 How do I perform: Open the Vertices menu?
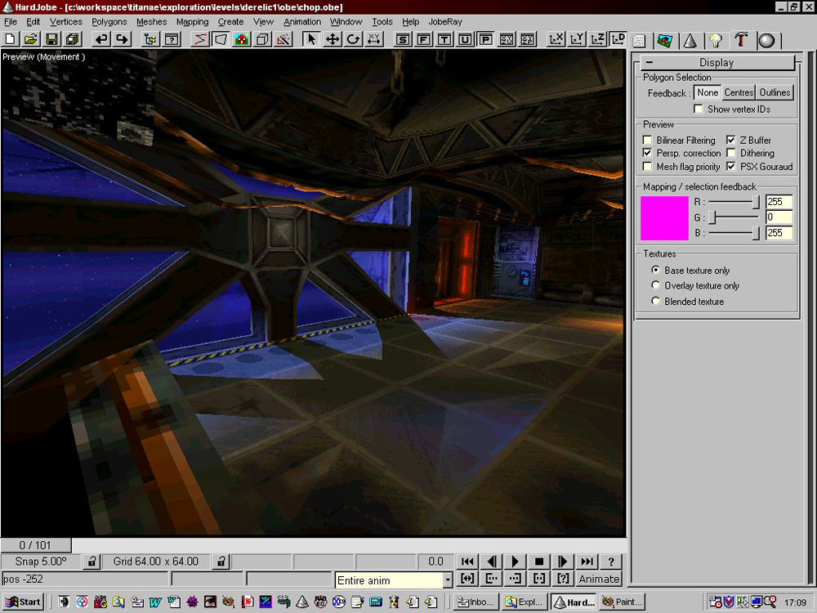coord(66,21)
